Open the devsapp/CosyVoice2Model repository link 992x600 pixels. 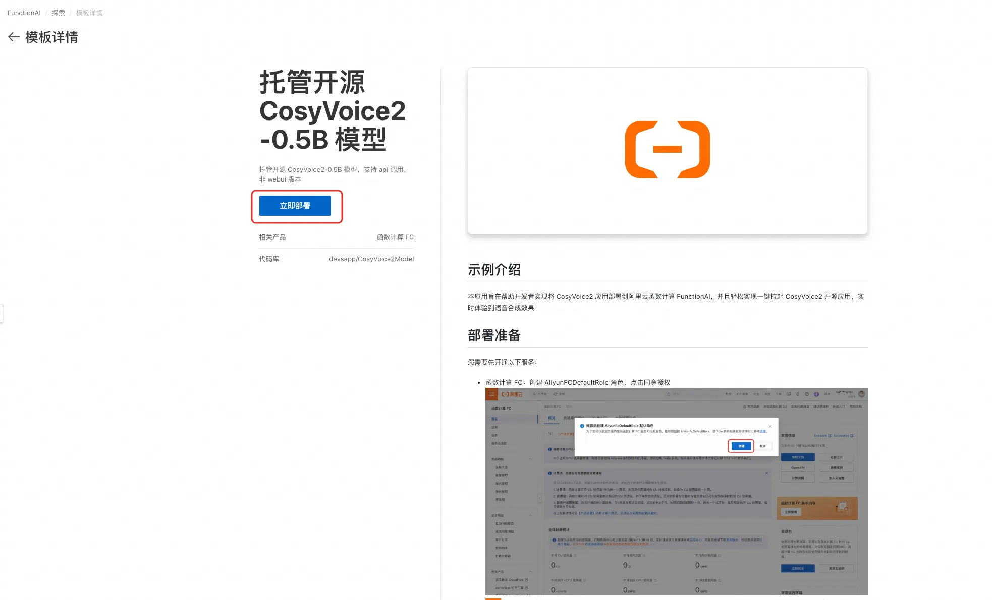(x=371, y=259)
